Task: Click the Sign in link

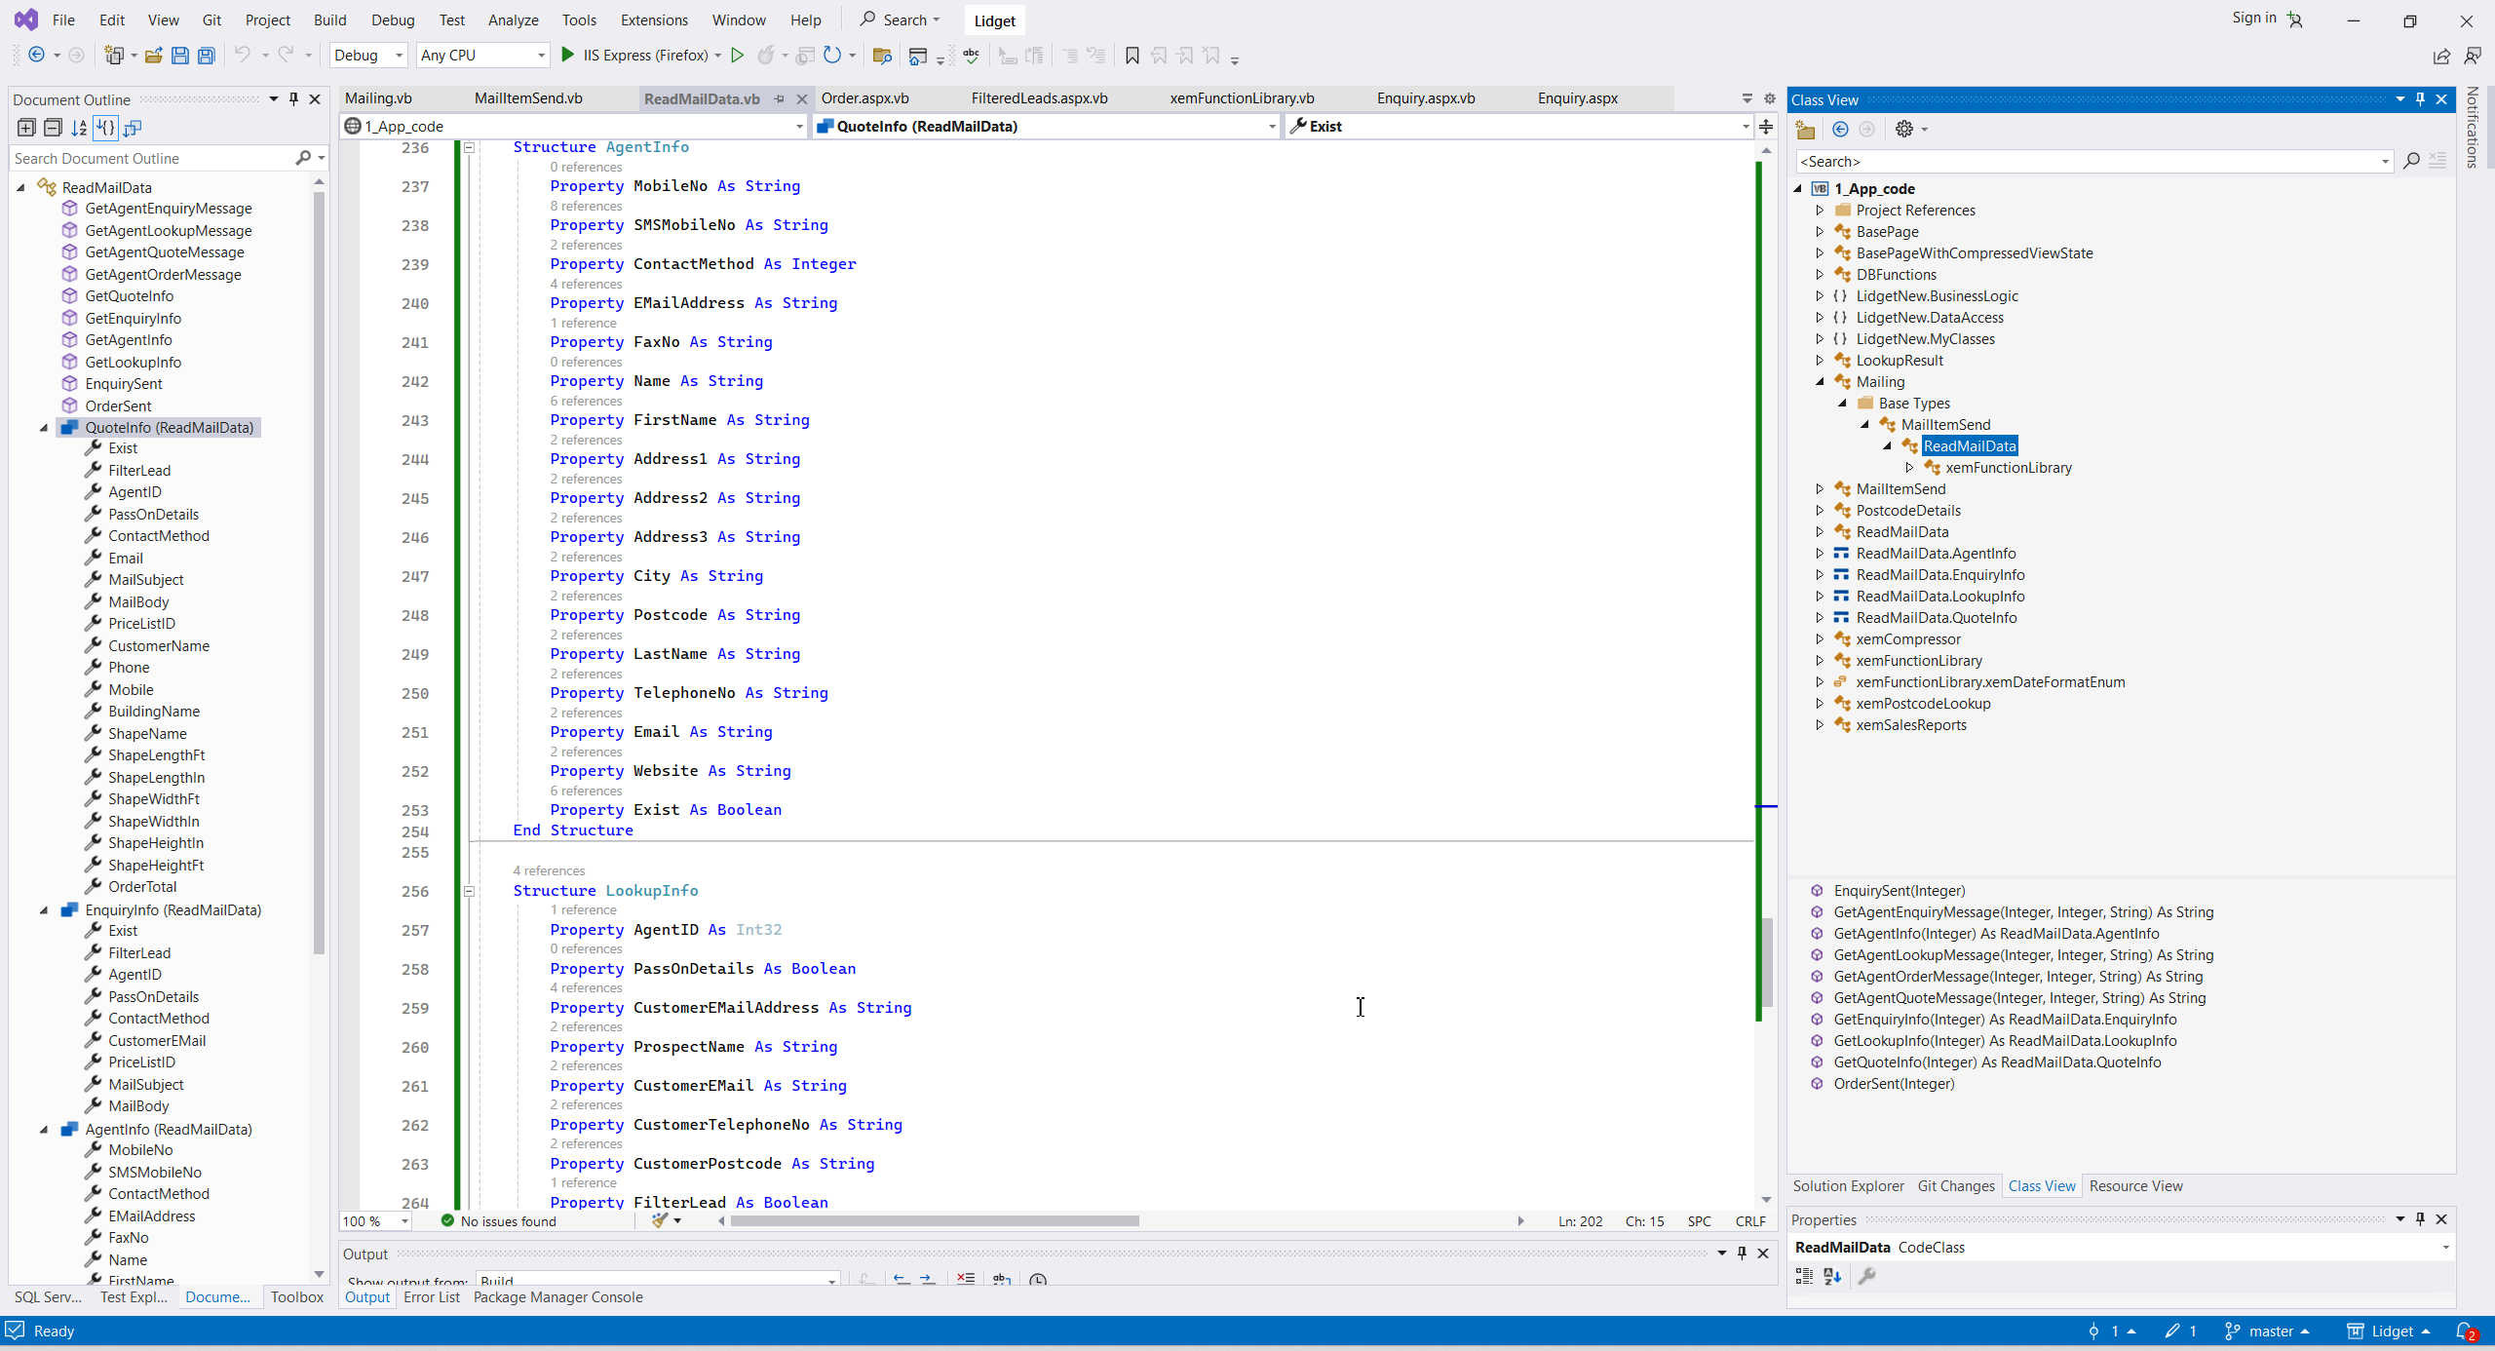Action: tap(2253, 18)
